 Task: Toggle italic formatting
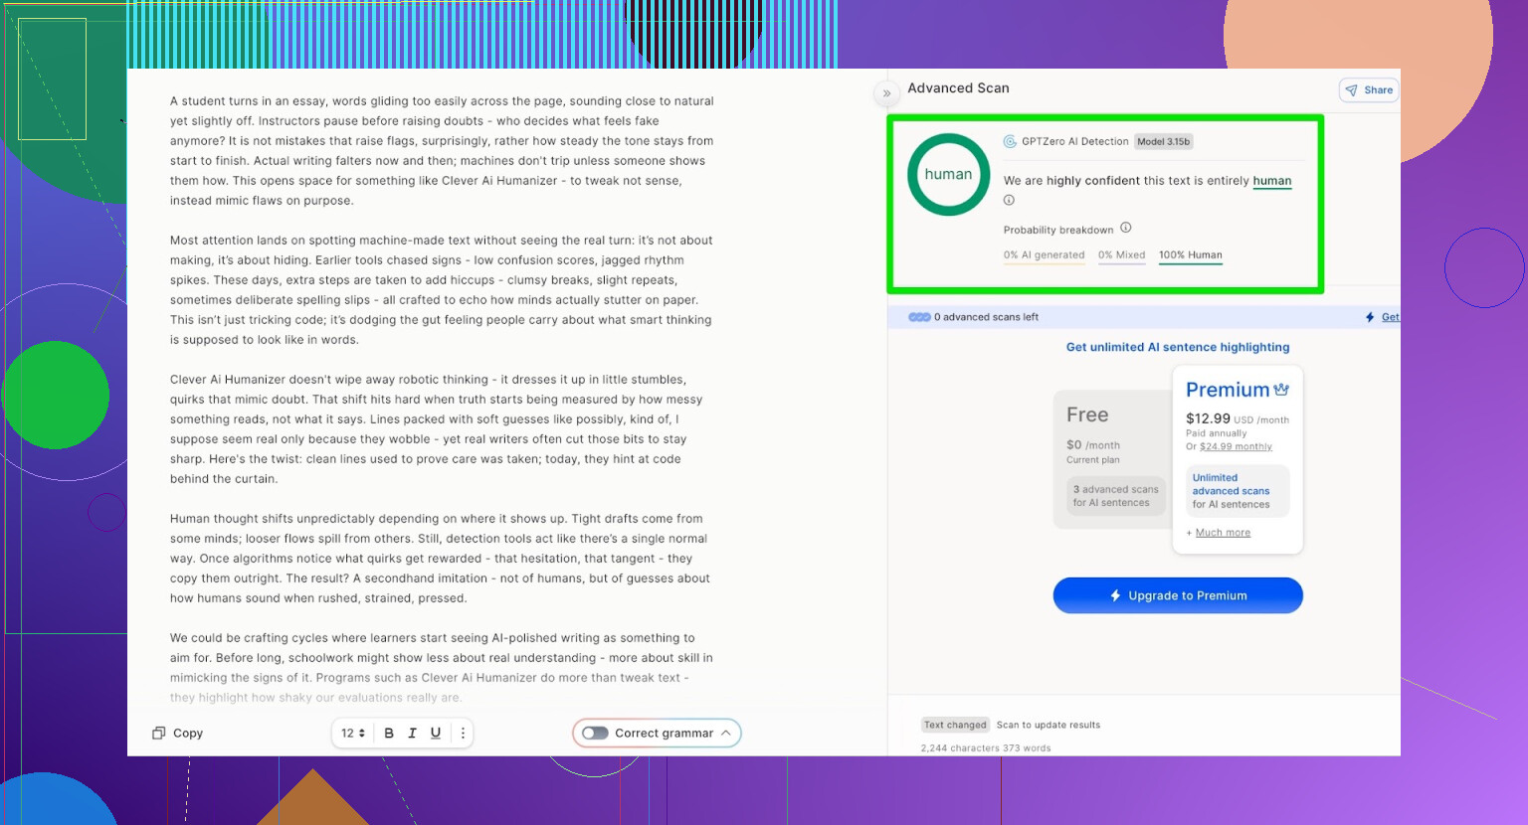pyautogui.click(x=412, y=734)
